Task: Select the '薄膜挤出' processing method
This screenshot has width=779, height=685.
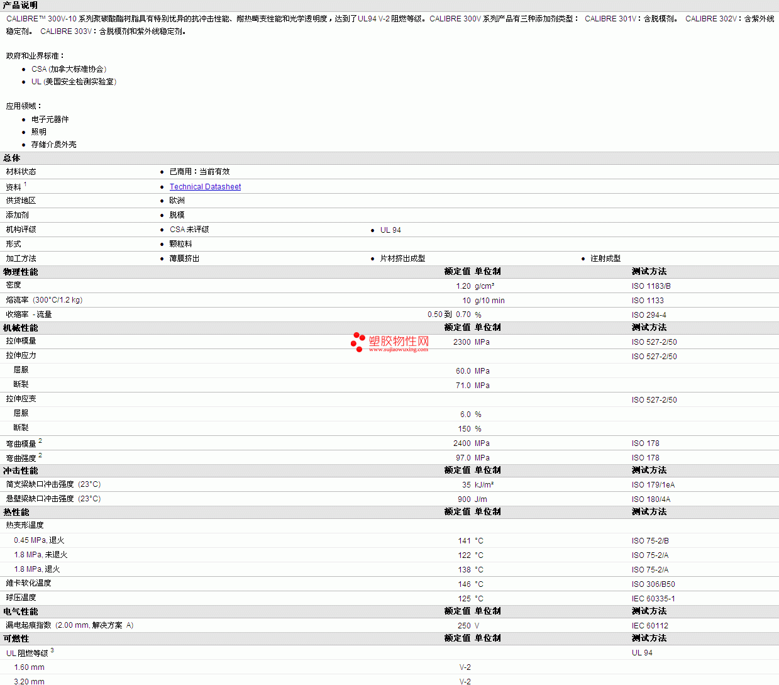Action: point(185,259)
